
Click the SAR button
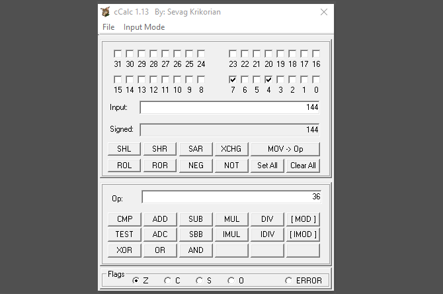click(x=196, y=149)
